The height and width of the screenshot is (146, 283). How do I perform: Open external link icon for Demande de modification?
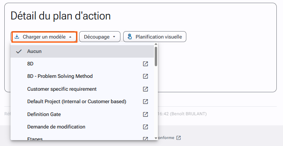145,127
